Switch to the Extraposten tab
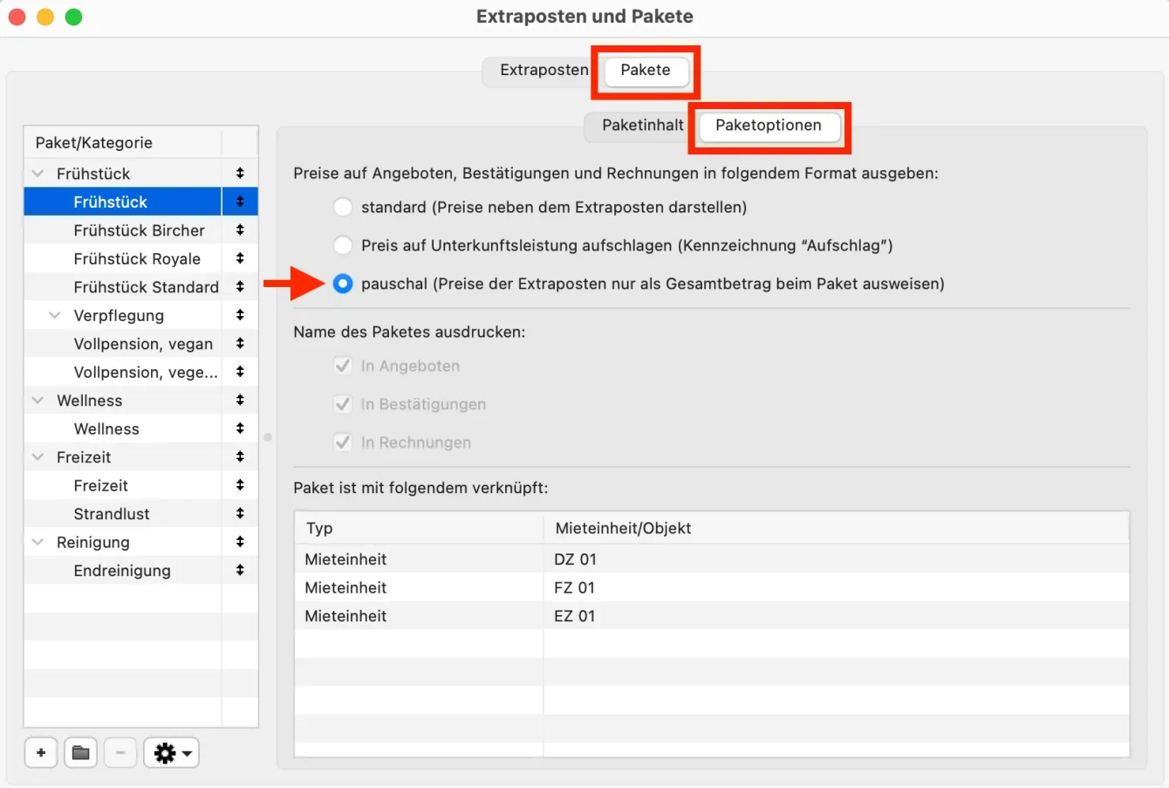 [543, 70]
